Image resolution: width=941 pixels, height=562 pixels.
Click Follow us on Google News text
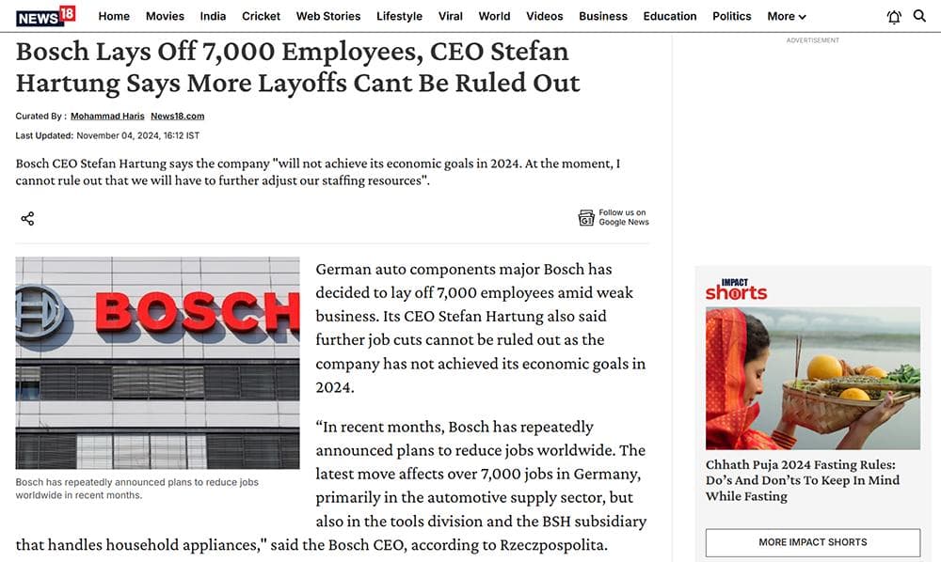(623, 218)
